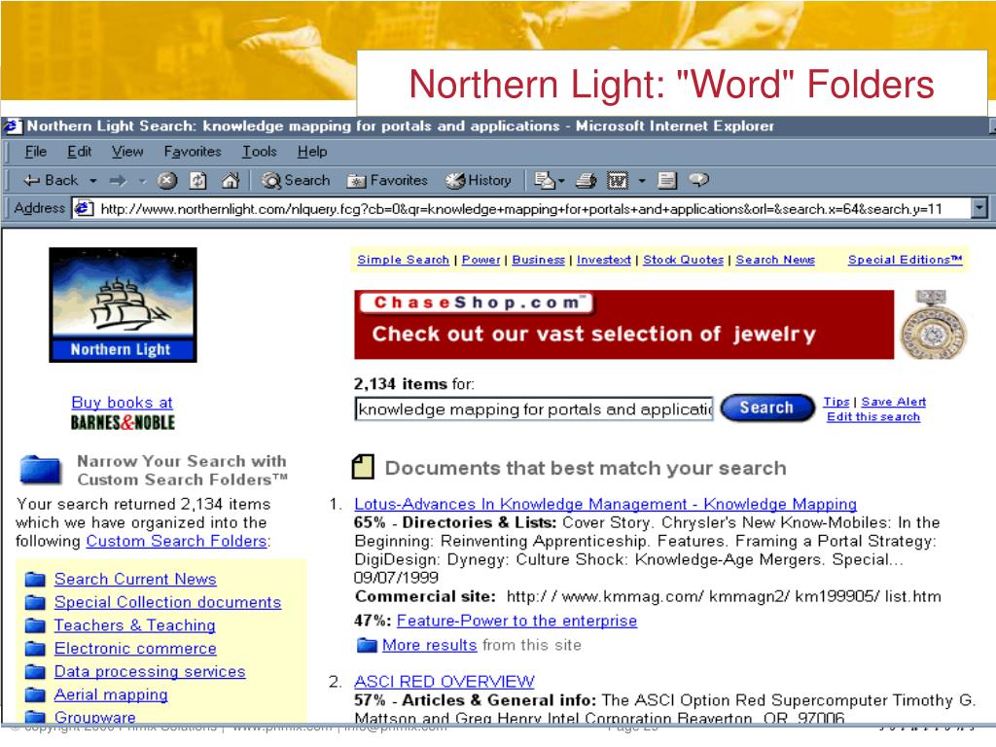996x747 pixels.
Task: Click the folder icon beside More results
Action: (x=367, y=646)
